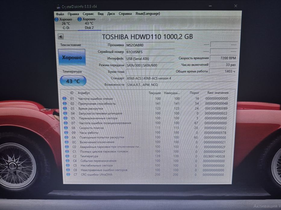Open the Язык(Language) menu

coord(148,13)
